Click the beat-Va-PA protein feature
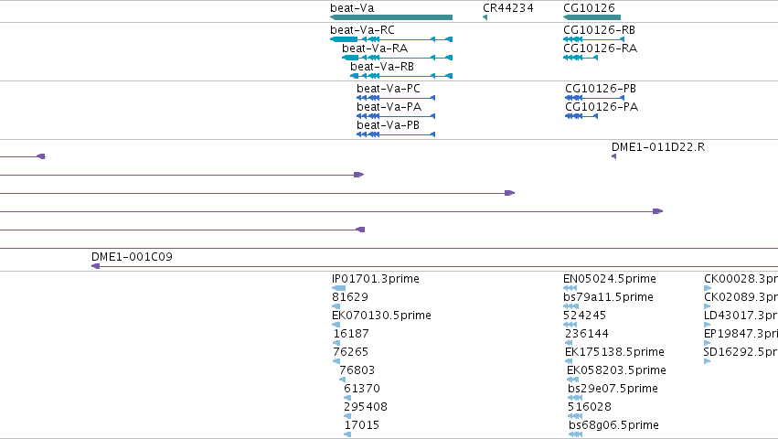Screen dimensions: 778x439 (x=396, y=116)
